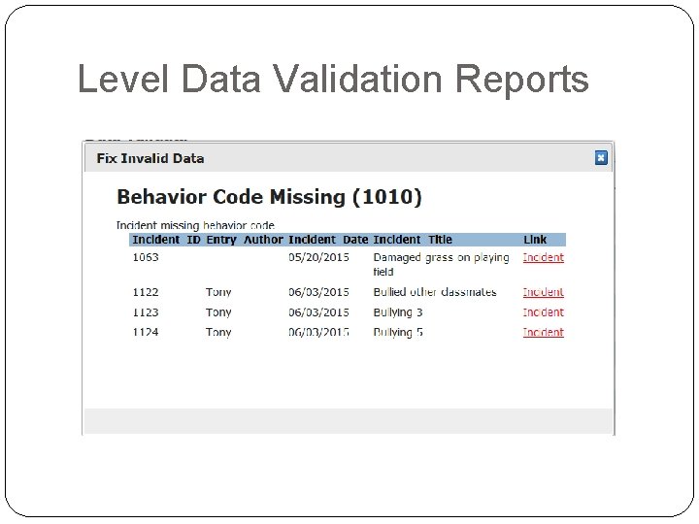The width and height of the screenshot is (699, 524).
Task: Click the 'Behavior Code Missing (1010)' heading
Action: point(269,197)
